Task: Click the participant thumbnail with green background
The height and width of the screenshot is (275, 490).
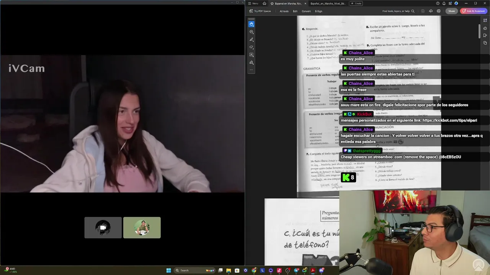Action: (142, 228)
